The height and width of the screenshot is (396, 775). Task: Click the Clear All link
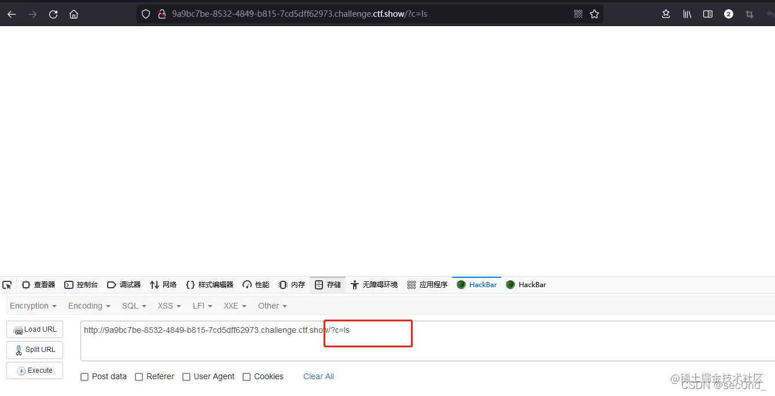click(318, 376)
